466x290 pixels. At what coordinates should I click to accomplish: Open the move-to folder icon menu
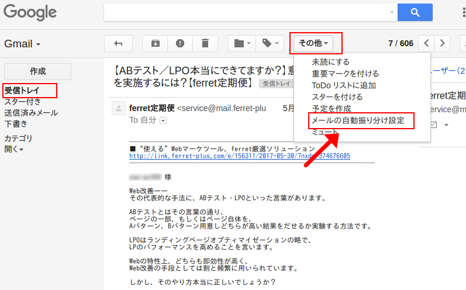pyautogui.click(x=242, y=43)
